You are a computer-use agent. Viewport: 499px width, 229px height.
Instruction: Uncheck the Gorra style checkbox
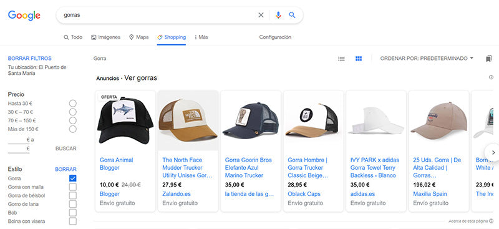click(x=73, y=178)
